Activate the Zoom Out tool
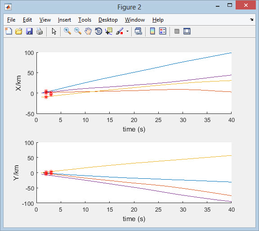 pyautogui.click(x=78, y=31)
